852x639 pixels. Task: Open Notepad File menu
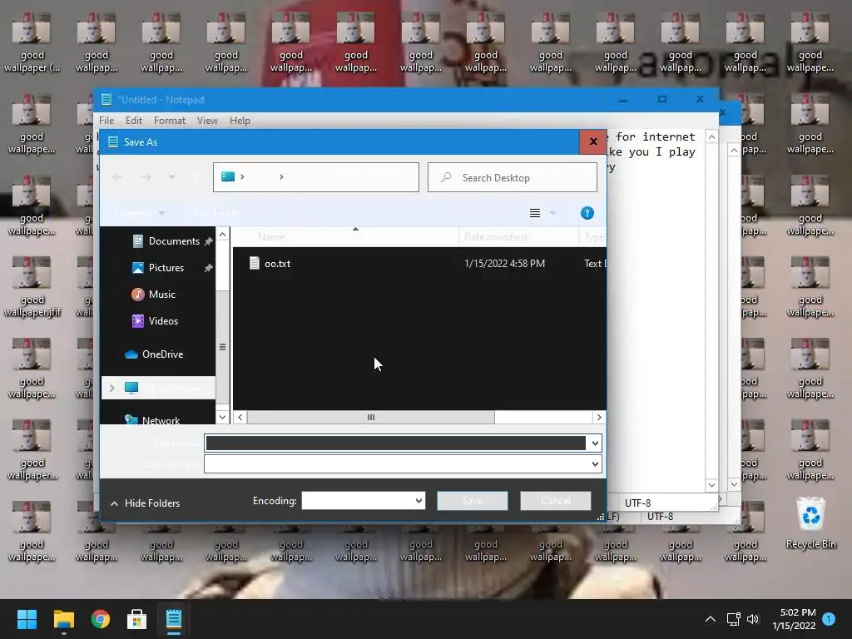(x=106, y=120)
